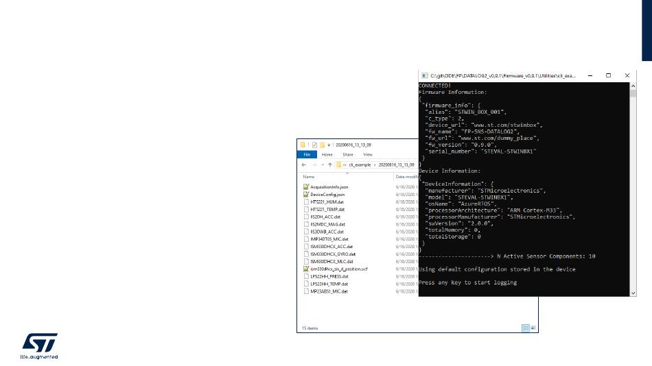This screenshot has height=366, width=652.
Task: Maximize the command prompt window
Action: pos(608,75)
